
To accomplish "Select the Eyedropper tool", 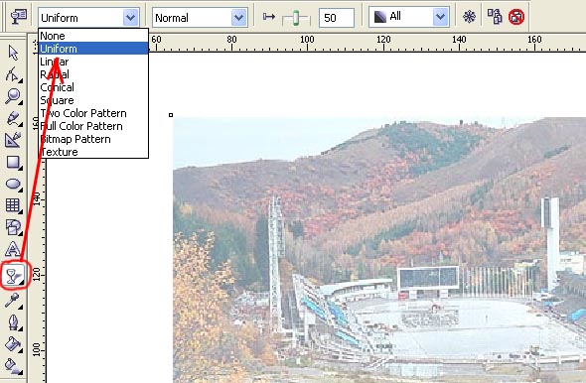I will pyautogui.click(x=13, y=300).
